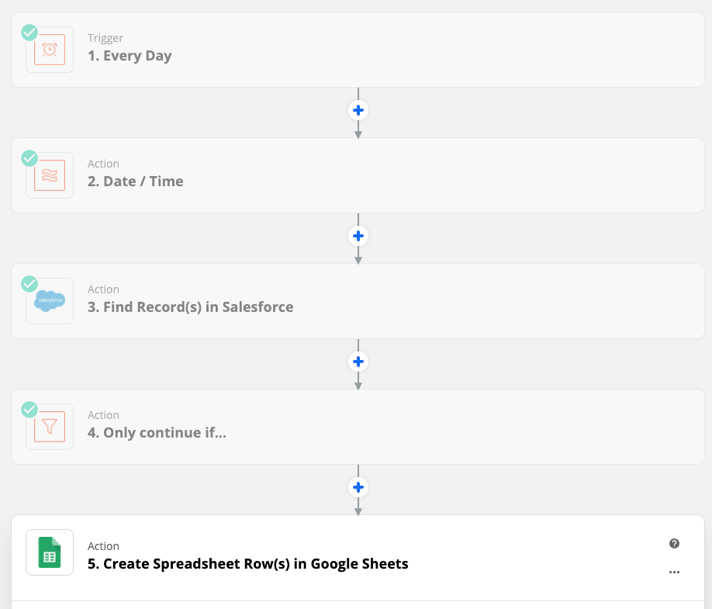The width and height of the screenshot is (712, 609).
Task: Open 3. Find Record(s) in Salesforce step
Action: (358, 301)
